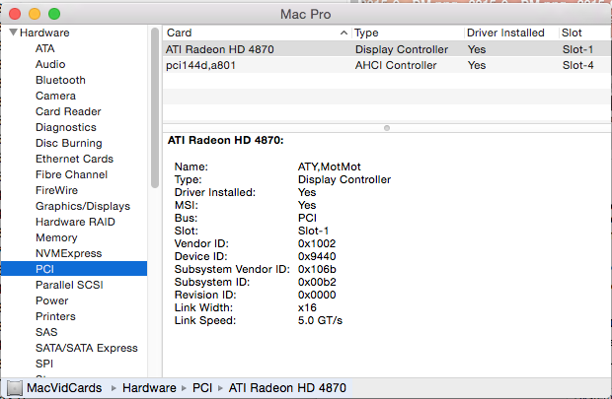Select Ethernet Cards in the sidebar
The height and width of the screenshot is (399, 612).
click(74, 159)
